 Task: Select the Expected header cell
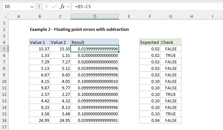pos(150,42)
